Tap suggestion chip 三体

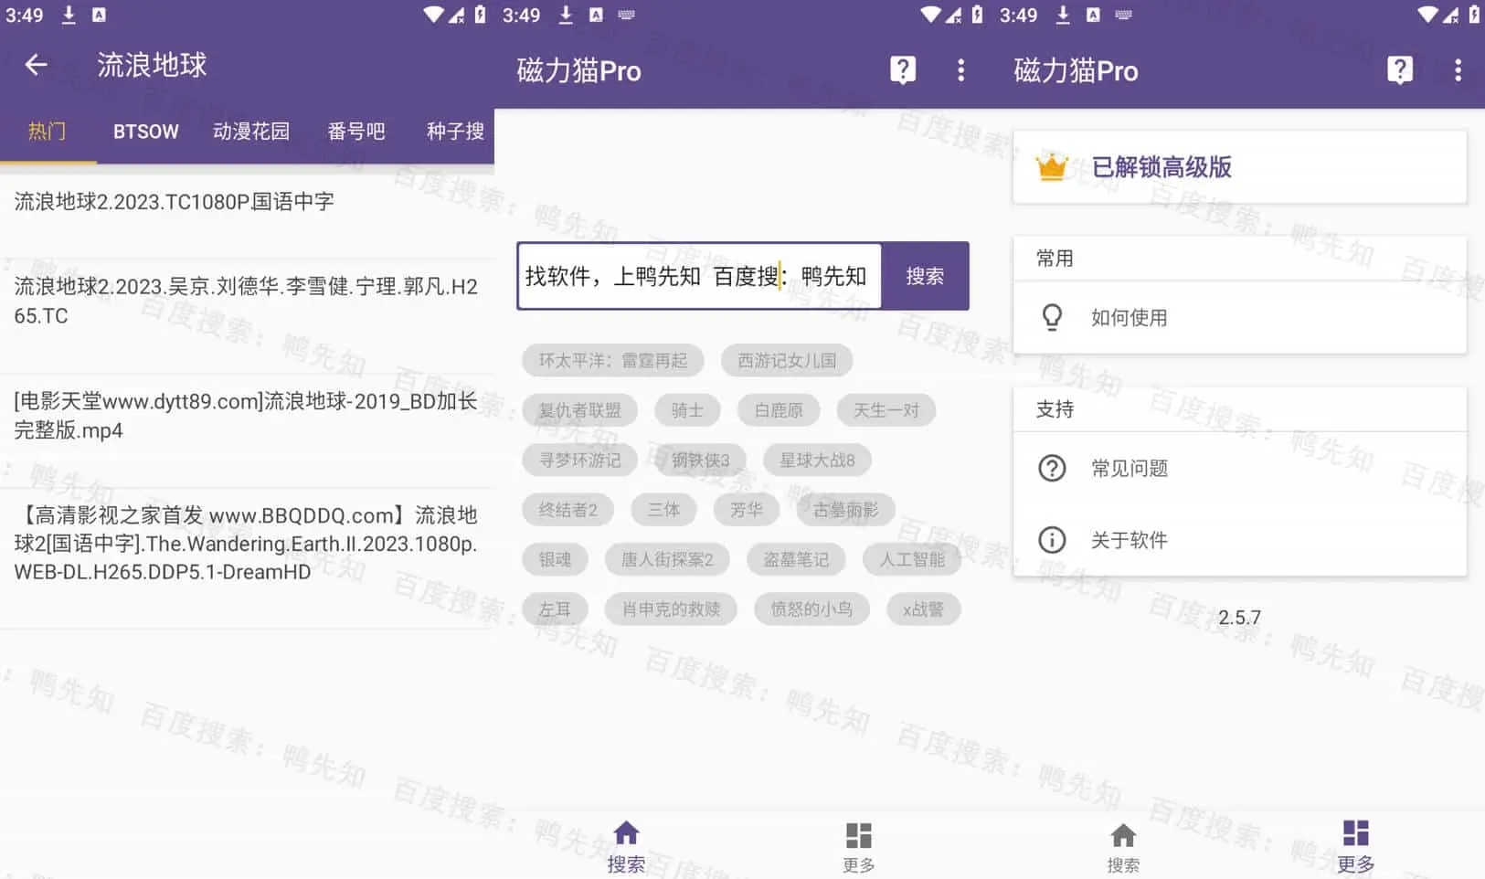coord(663,510)
